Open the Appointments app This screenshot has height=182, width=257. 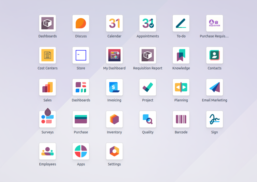click(x=148, y=23)
